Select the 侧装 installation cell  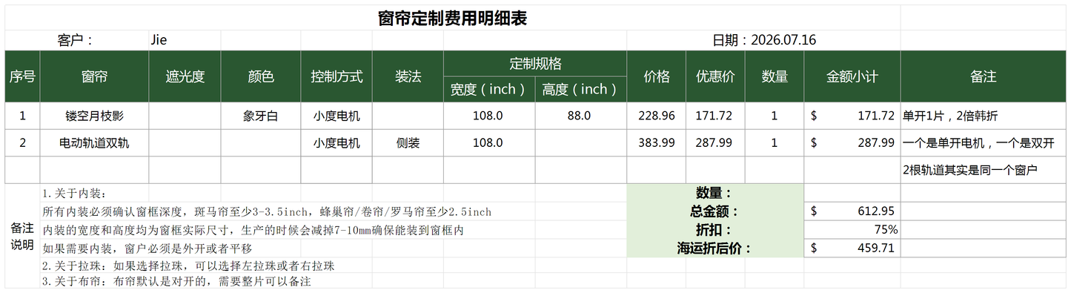(x=408, y=143)
